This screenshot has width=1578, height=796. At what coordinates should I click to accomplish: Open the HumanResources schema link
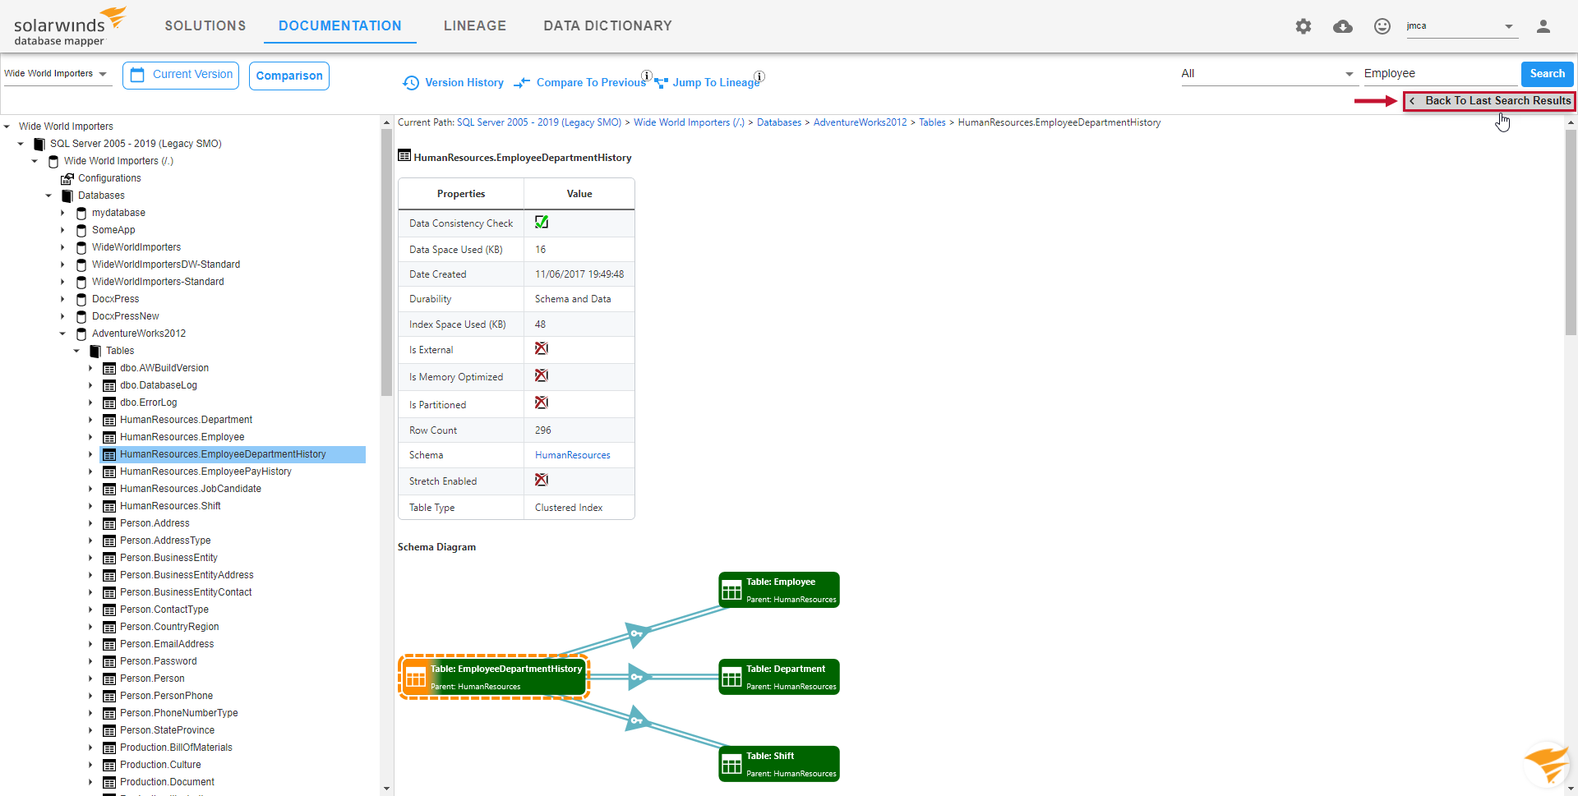(x=573, y=455)
